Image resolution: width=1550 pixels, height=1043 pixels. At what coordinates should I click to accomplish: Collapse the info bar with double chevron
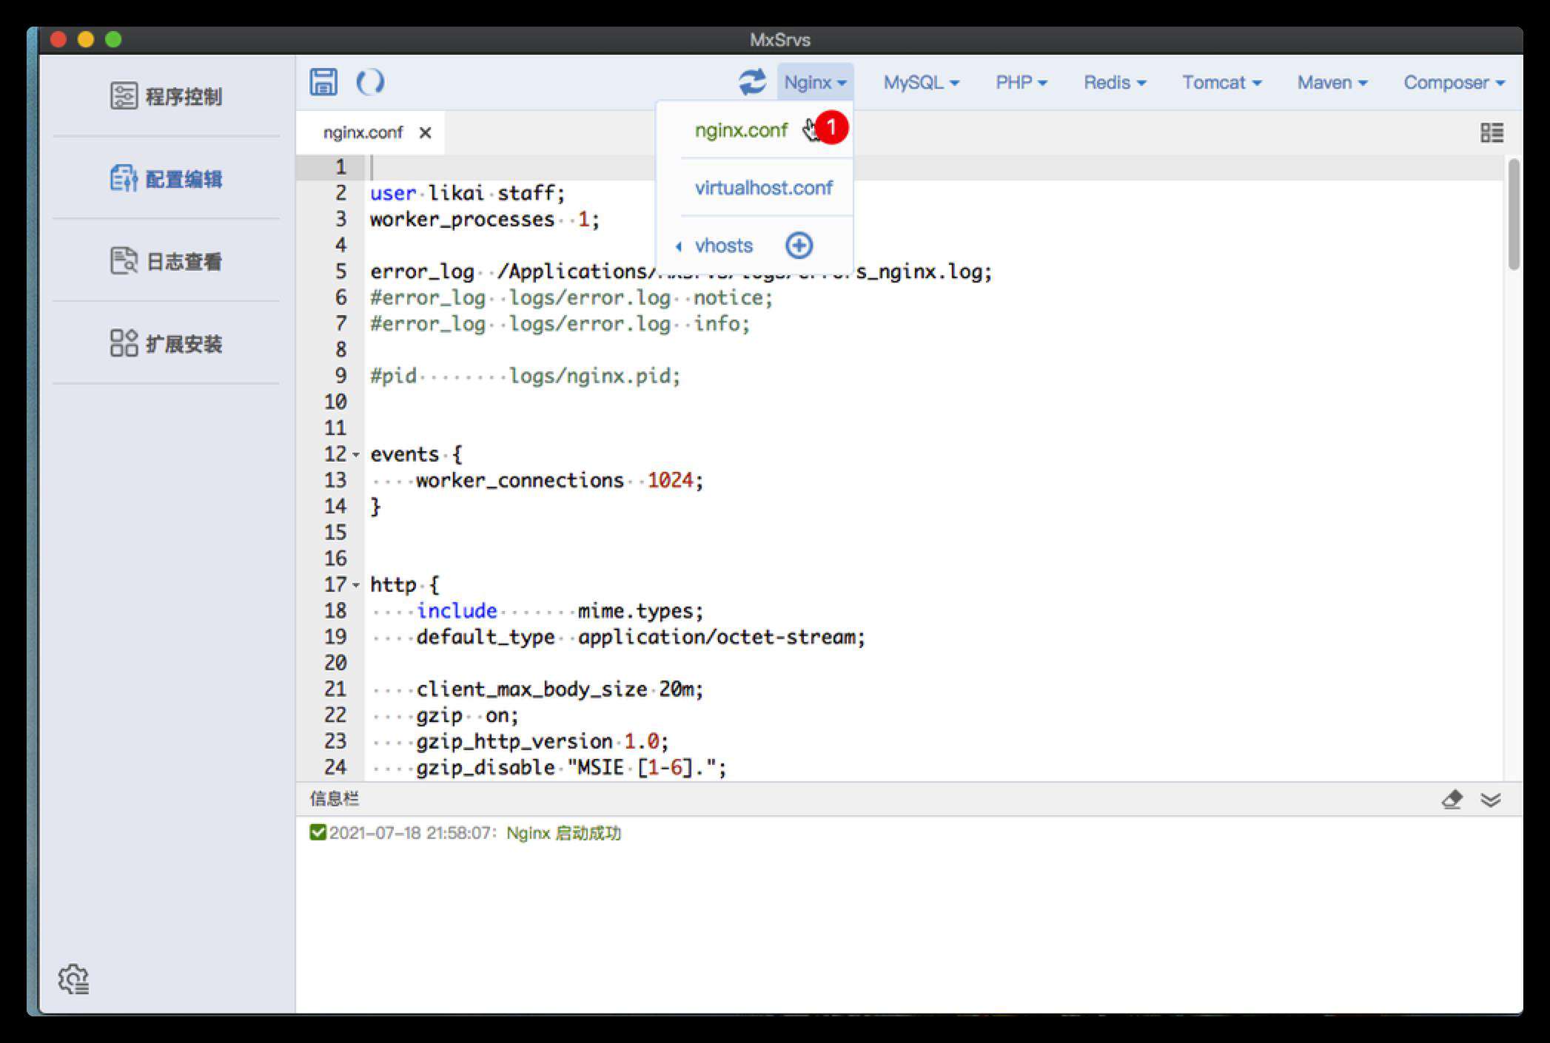pyautogui.click(x=1490, y=799)
